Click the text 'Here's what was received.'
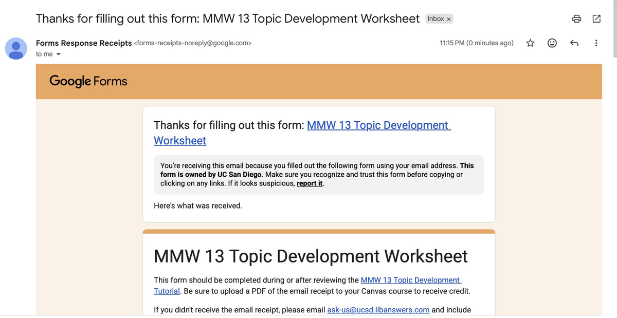 [x=198, y=205]
